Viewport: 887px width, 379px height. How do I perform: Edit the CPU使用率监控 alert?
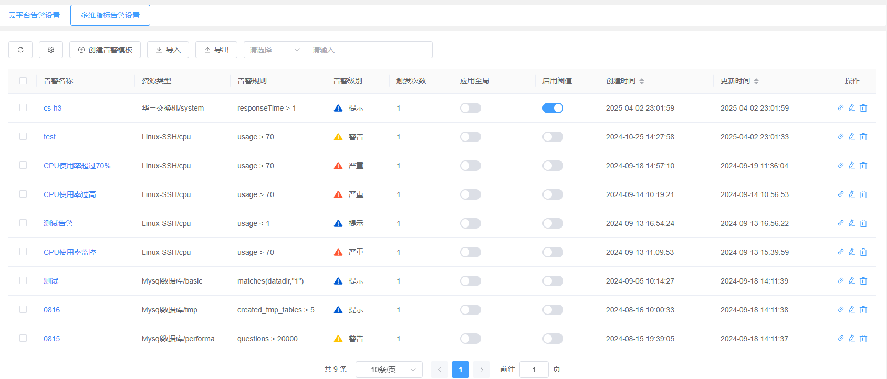click(852, 252)
